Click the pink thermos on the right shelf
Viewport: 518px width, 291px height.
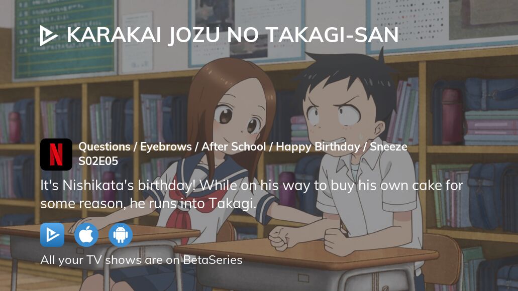pos(452,115)
